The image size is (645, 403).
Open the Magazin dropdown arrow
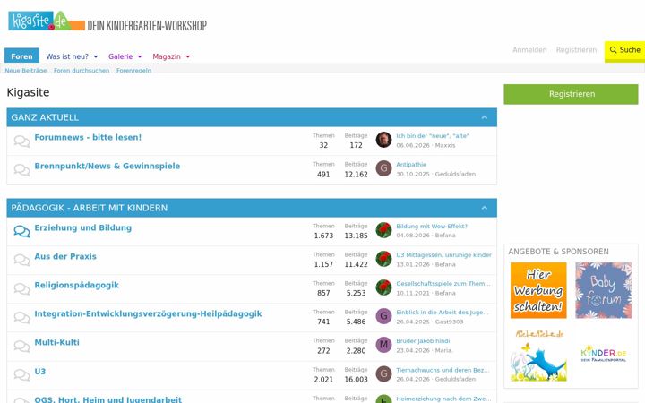[188, 56]
